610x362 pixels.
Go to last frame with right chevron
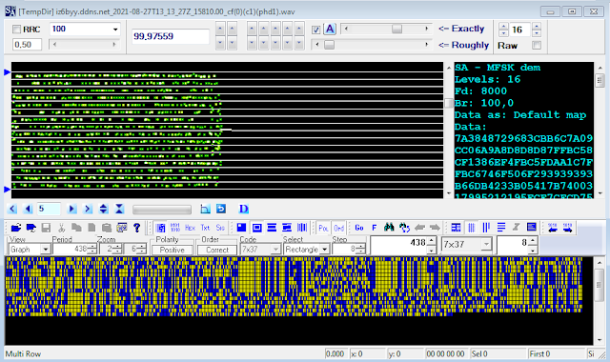[88, 210]
